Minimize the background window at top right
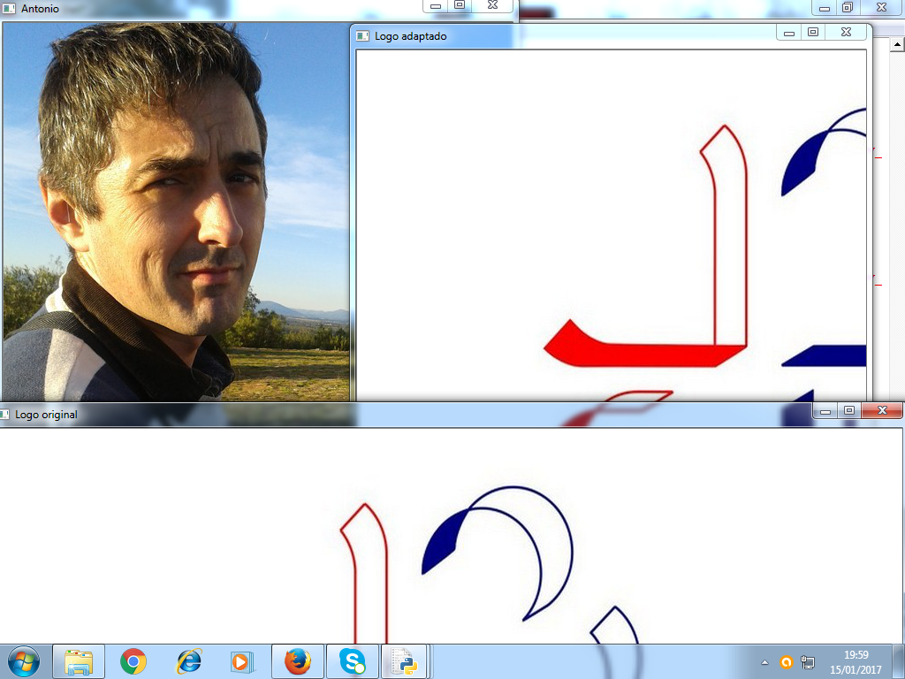This screenshot has width=905, height=679. point(825,7)
